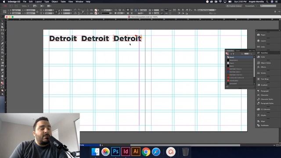Select the Zoom tool in the toolbox

pyautogui.click(x=2, y=79)
